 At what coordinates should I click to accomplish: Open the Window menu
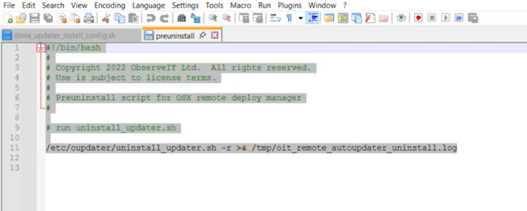tap(322, 5)
